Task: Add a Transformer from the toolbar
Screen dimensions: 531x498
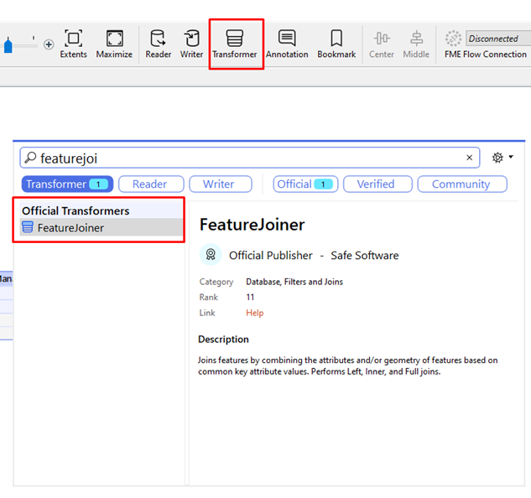Action: [x=235, y=44]
